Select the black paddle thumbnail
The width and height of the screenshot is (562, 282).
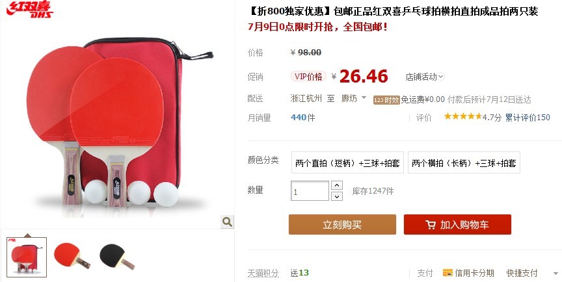(x=117, y=257)
